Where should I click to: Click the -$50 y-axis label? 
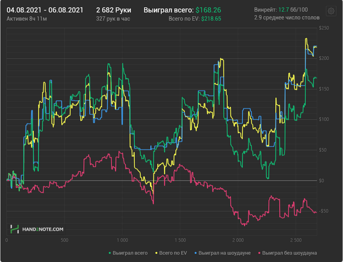[323, 211]
